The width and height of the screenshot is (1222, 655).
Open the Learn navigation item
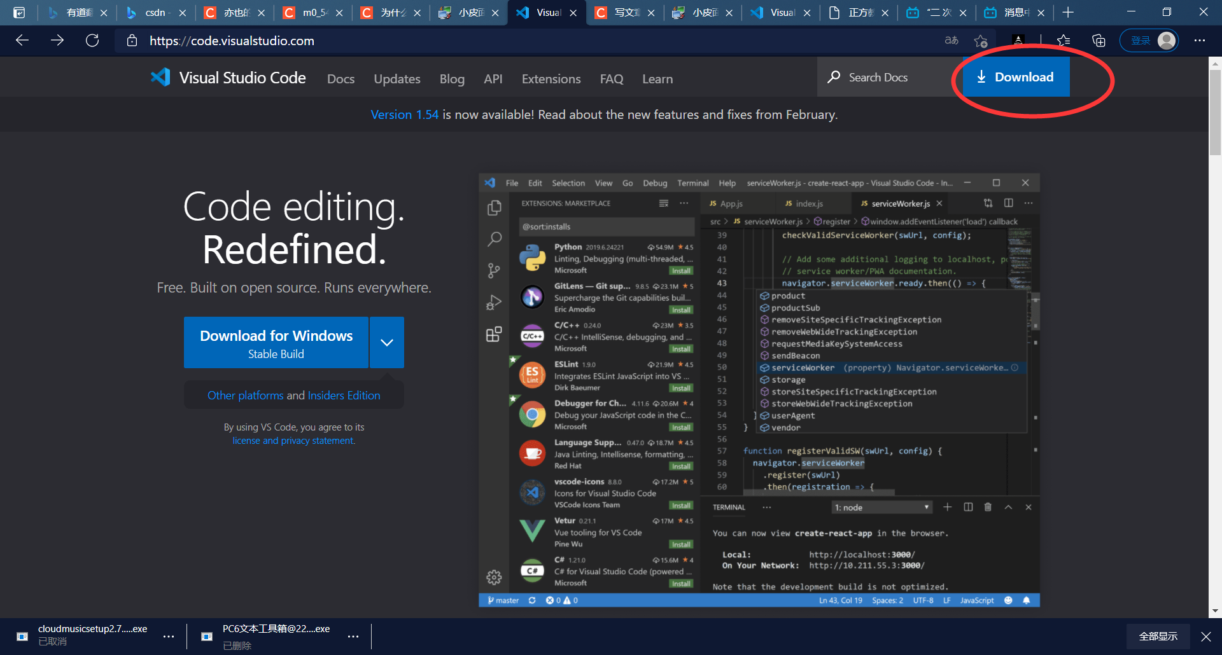pyautogui.click(x=657, y=79)
